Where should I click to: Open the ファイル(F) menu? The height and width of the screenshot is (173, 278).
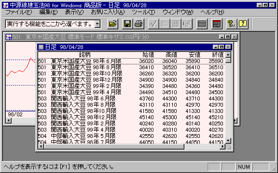(19, 12)
